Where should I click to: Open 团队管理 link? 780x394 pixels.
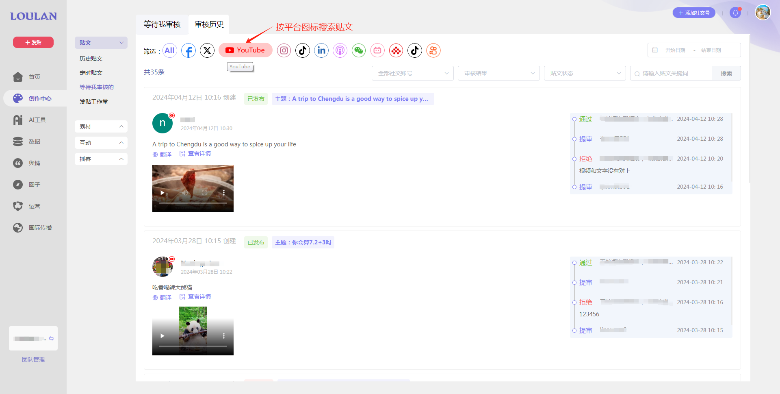[33, 359]
